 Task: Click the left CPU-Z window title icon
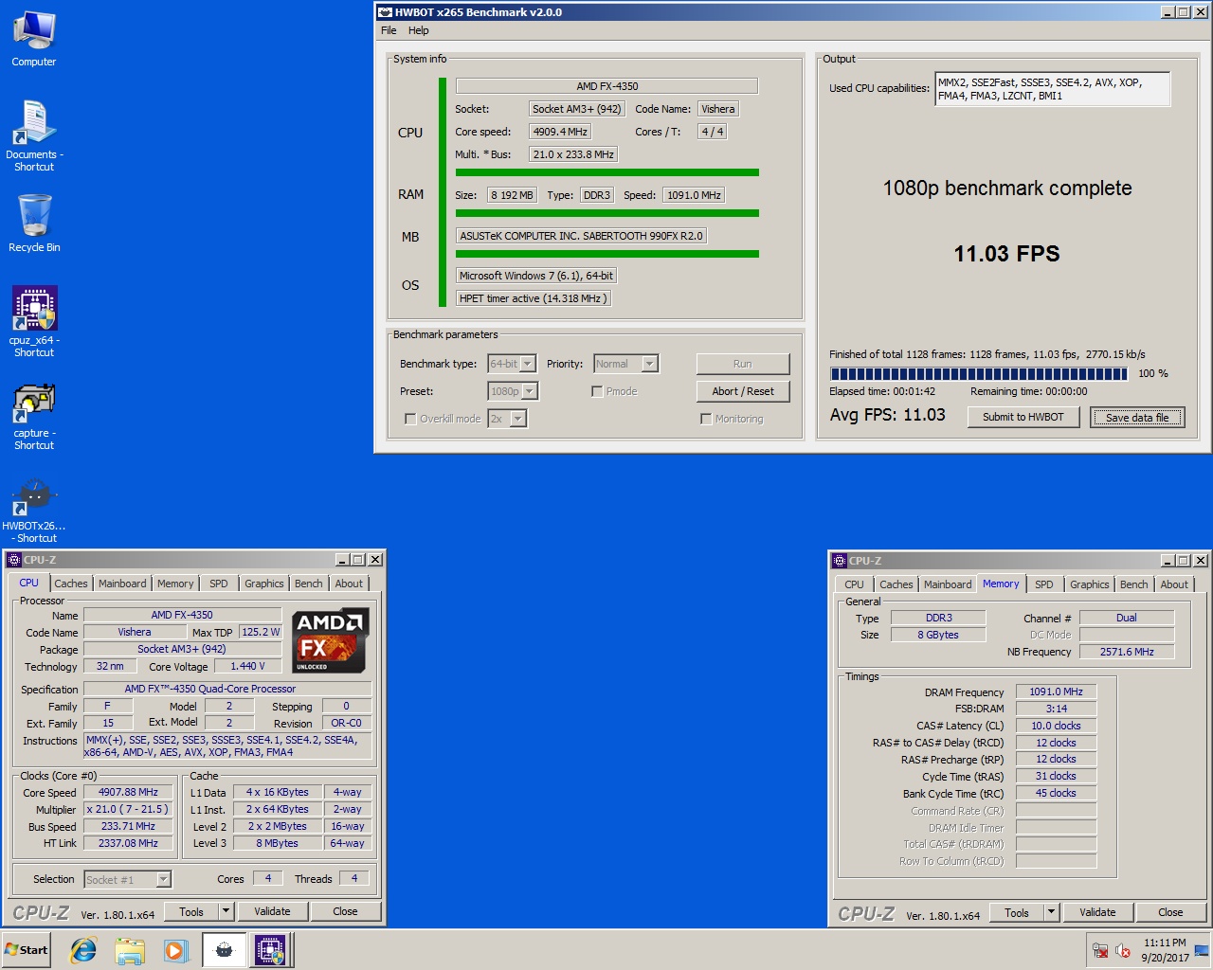[14, 560]
